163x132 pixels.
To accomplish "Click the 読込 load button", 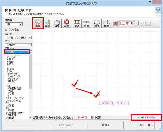I will coord(141,125).
